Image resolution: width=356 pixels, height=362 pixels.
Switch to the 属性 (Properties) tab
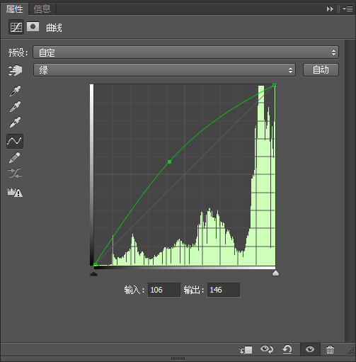[14, 9]
